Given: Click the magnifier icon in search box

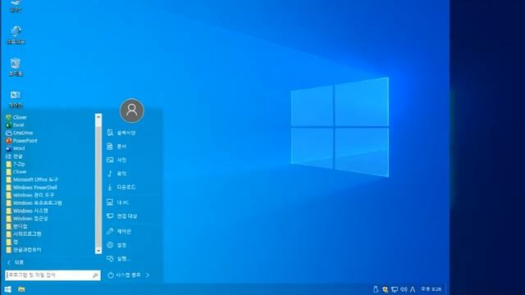Looking at the screenshot, I should pos(95,275).
